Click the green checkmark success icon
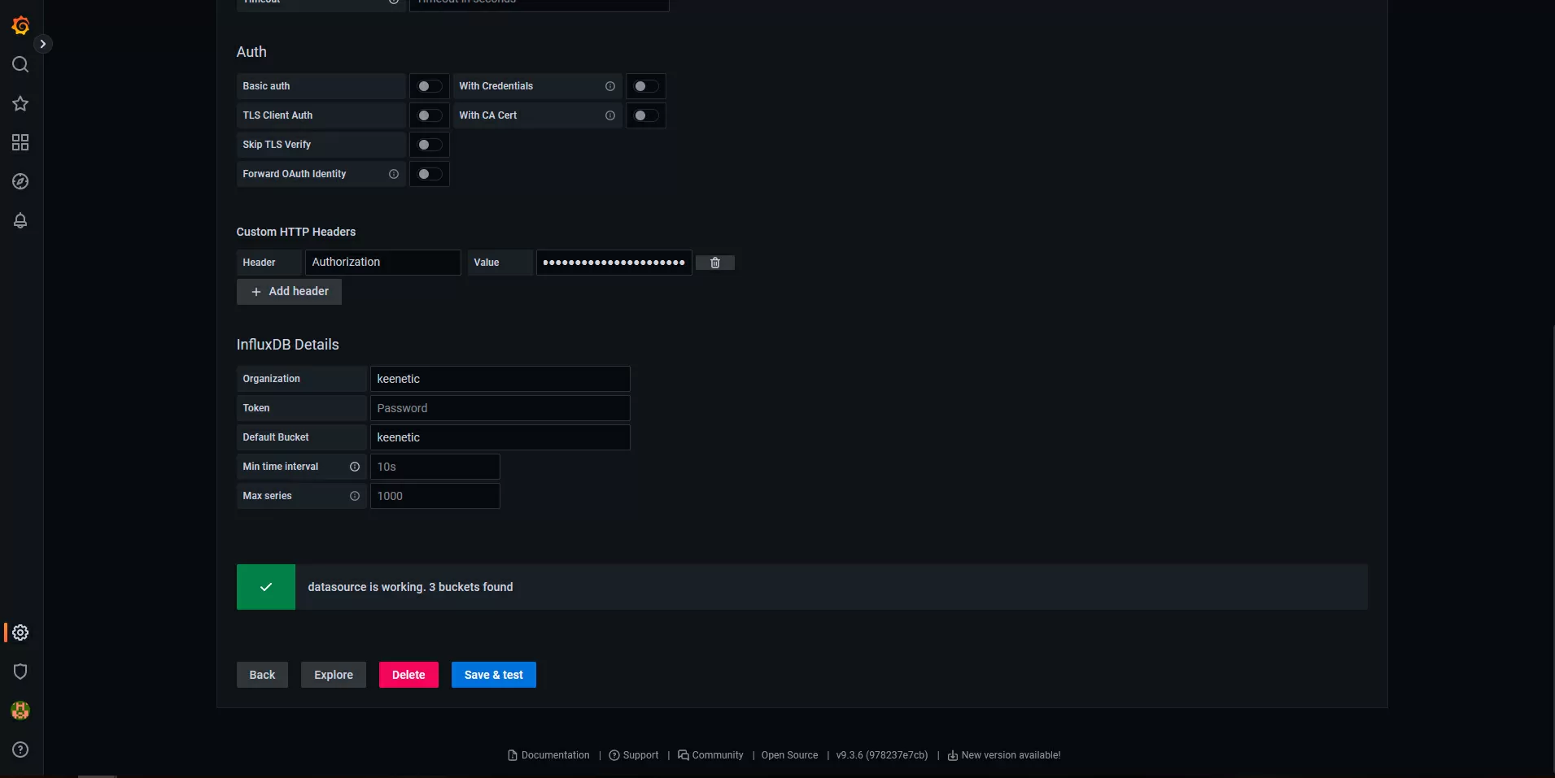Image resolution: width=1555 pixels, height=778 pixels. point(266,587)
